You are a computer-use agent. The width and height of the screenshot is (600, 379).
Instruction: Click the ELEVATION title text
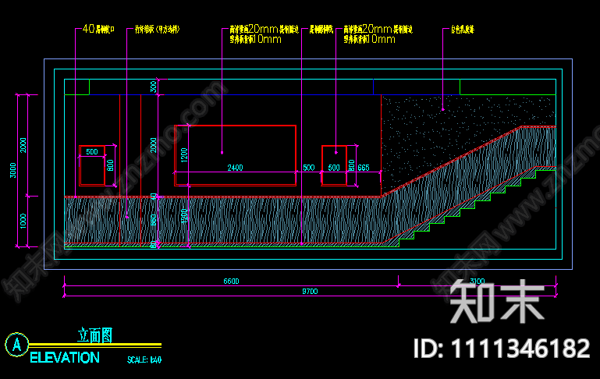65,358
